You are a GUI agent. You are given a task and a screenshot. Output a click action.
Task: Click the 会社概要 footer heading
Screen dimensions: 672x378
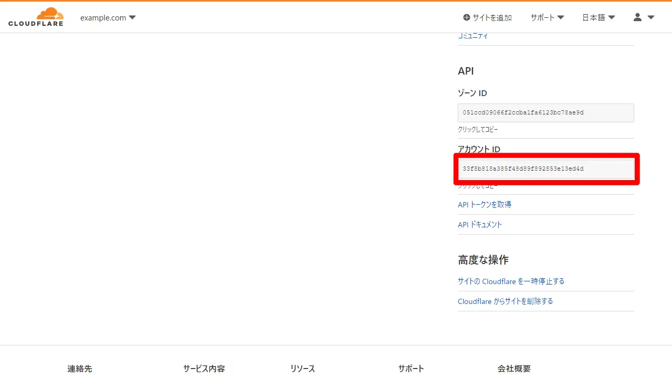pyautogui.click(x=514, y=369)
